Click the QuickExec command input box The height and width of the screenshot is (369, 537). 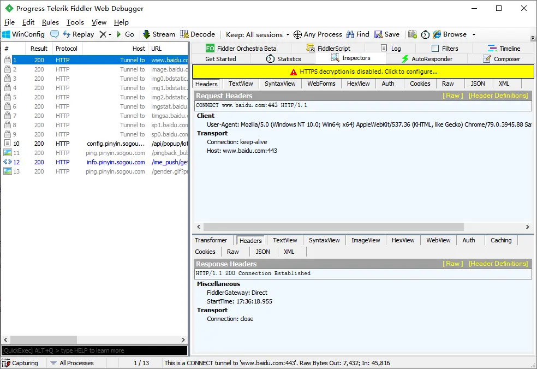94,350
